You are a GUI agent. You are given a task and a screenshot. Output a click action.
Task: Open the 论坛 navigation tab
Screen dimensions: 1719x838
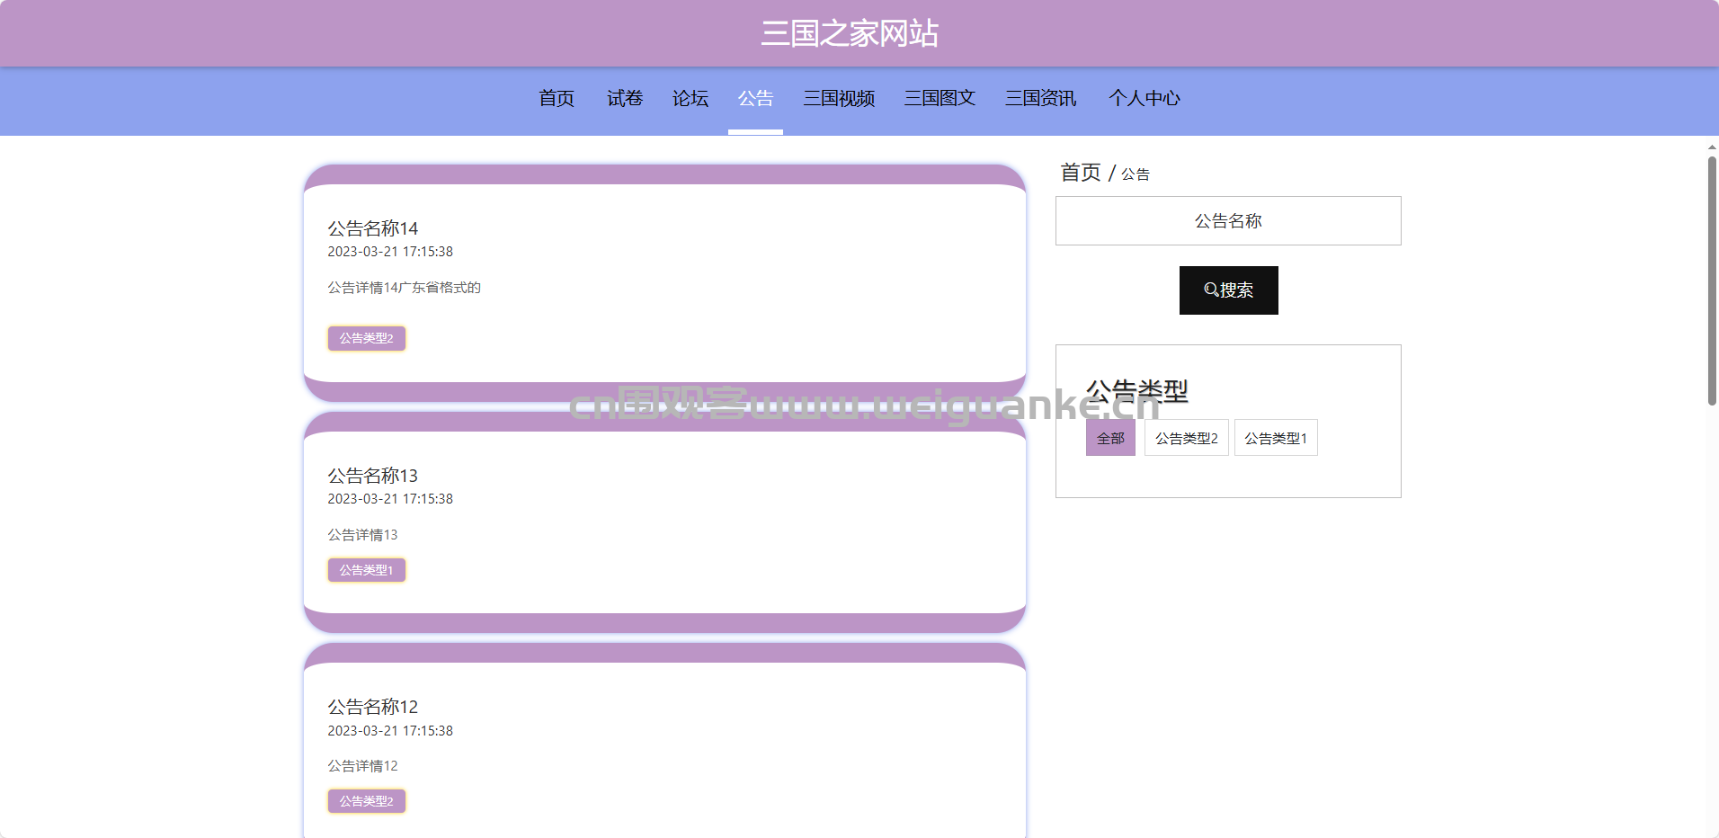[x=690, y=99]
